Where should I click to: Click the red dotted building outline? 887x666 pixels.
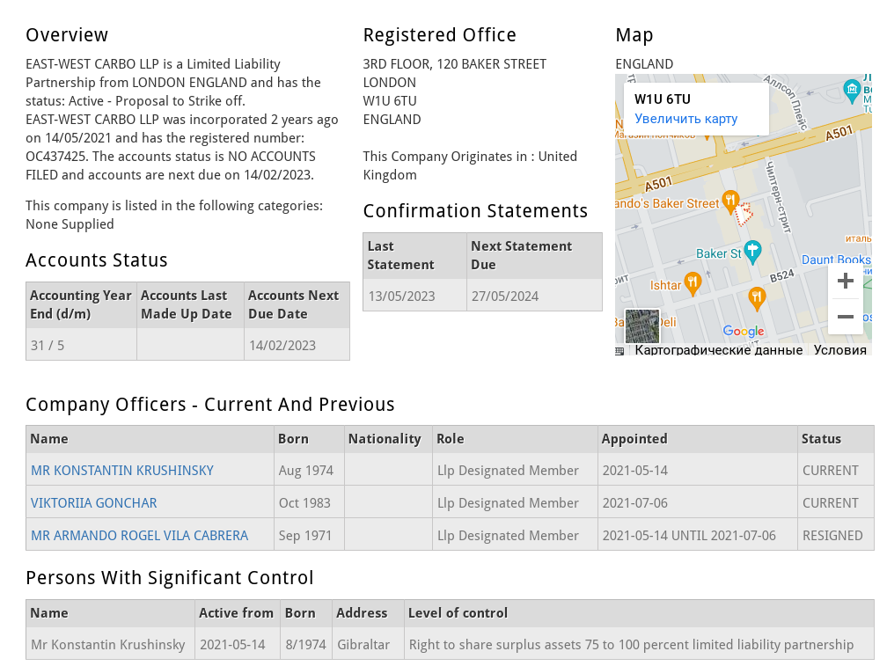[745, 213]
